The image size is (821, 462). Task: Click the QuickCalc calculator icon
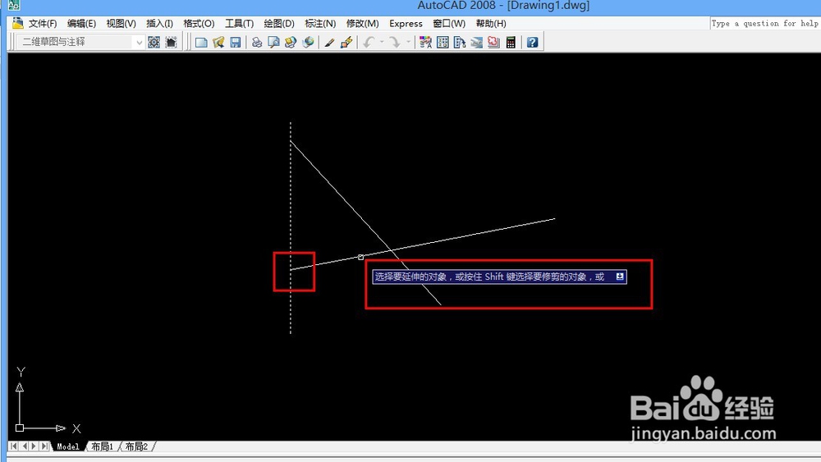[511, 43]
